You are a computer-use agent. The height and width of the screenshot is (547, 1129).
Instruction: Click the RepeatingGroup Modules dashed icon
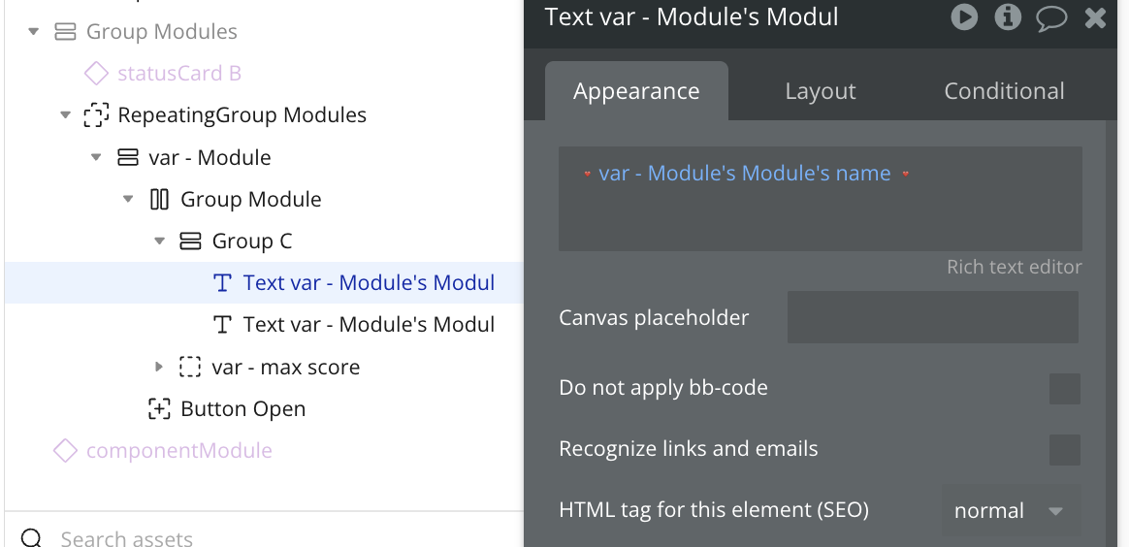96,114
